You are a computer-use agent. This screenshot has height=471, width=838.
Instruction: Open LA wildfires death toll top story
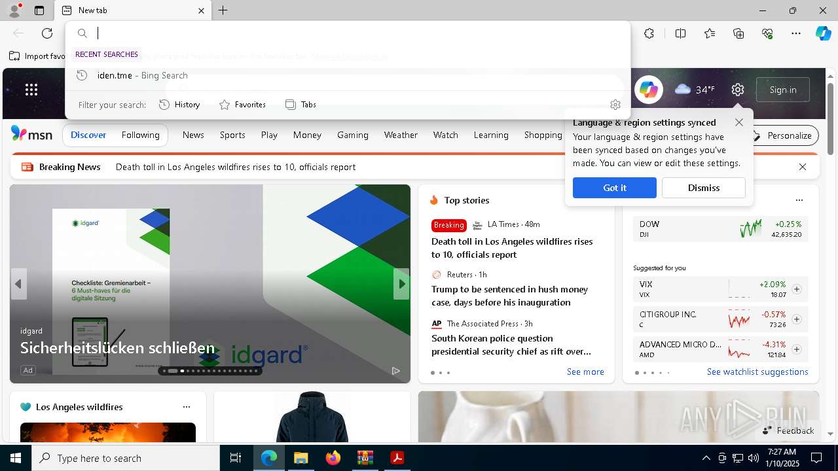(x=512, y=248)
